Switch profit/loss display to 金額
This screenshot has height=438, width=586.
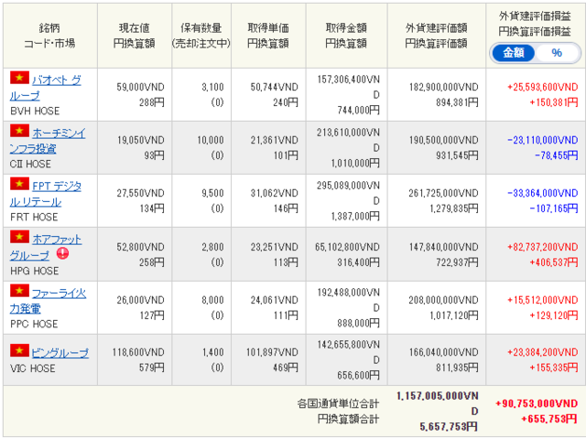[513, 53]
